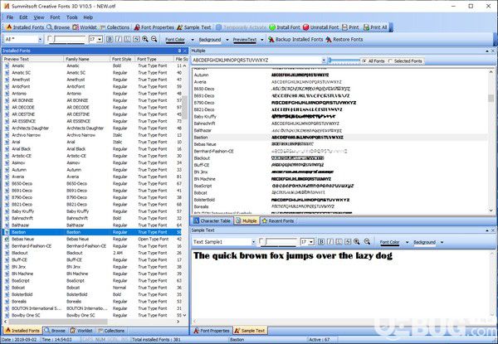Expand the PreviewText dropdown arrow

point(262,40)
